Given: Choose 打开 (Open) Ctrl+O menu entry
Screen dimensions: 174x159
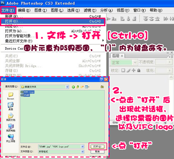Looking at the screenshot, I should [53, 21].
